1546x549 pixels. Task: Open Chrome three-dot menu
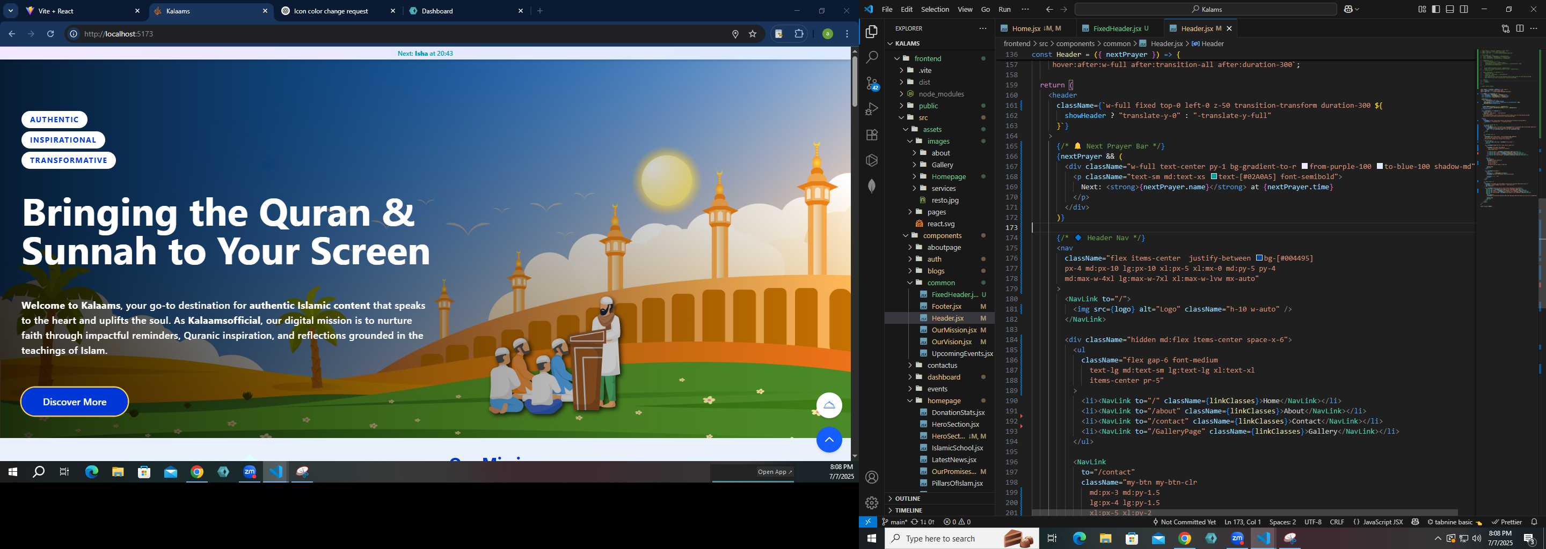(847, 34)
